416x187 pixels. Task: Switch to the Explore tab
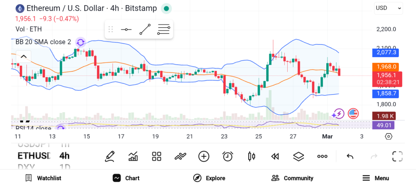pos(209,178)
